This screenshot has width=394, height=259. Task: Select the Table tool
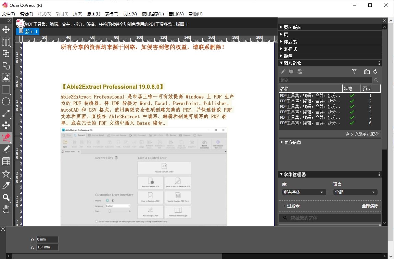click(6, 161)
